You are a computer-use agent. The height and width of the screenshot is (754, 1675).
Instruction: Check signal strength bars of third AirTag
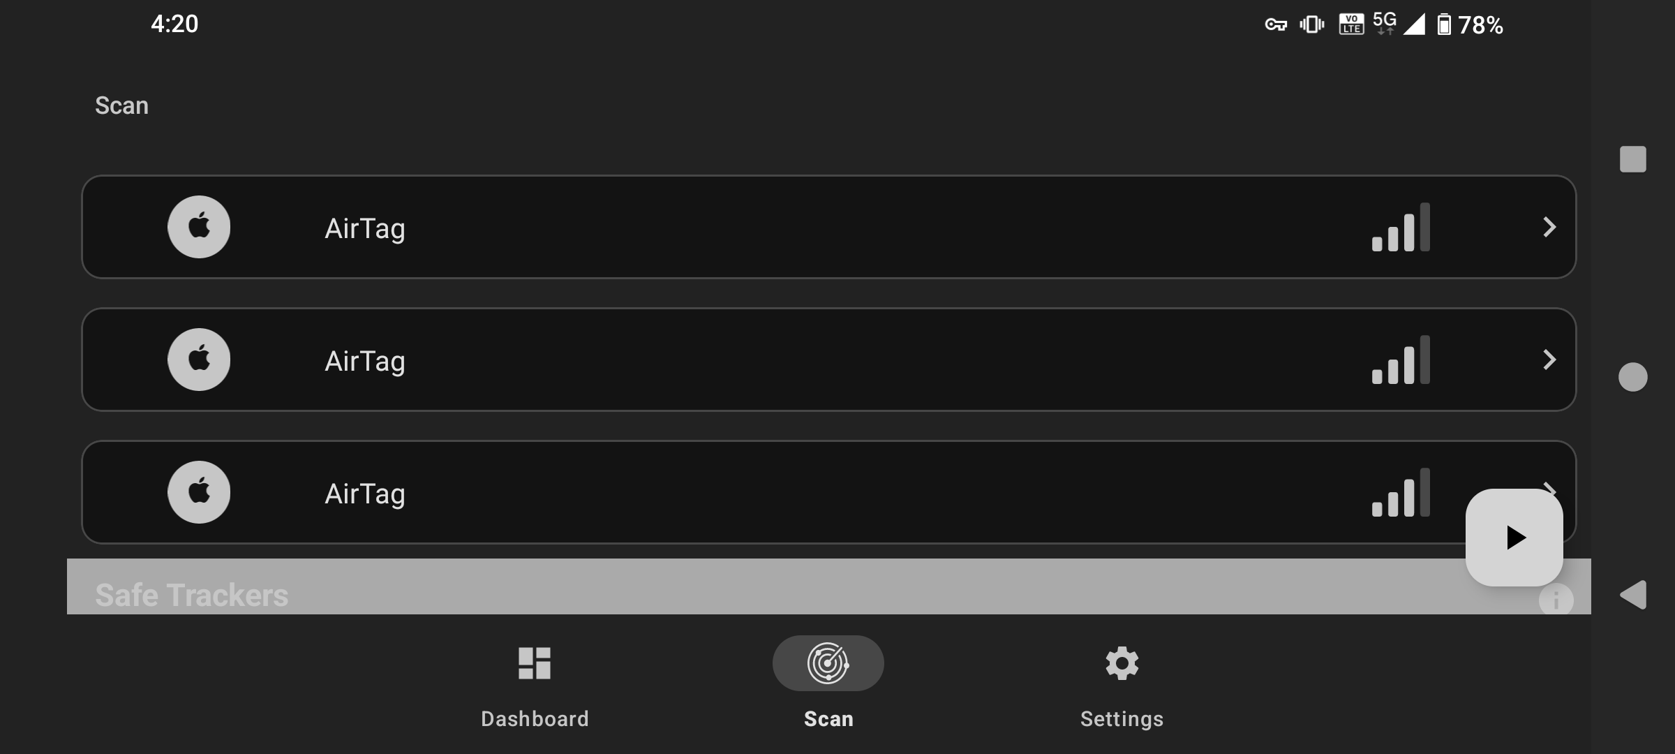[1401, 492]
